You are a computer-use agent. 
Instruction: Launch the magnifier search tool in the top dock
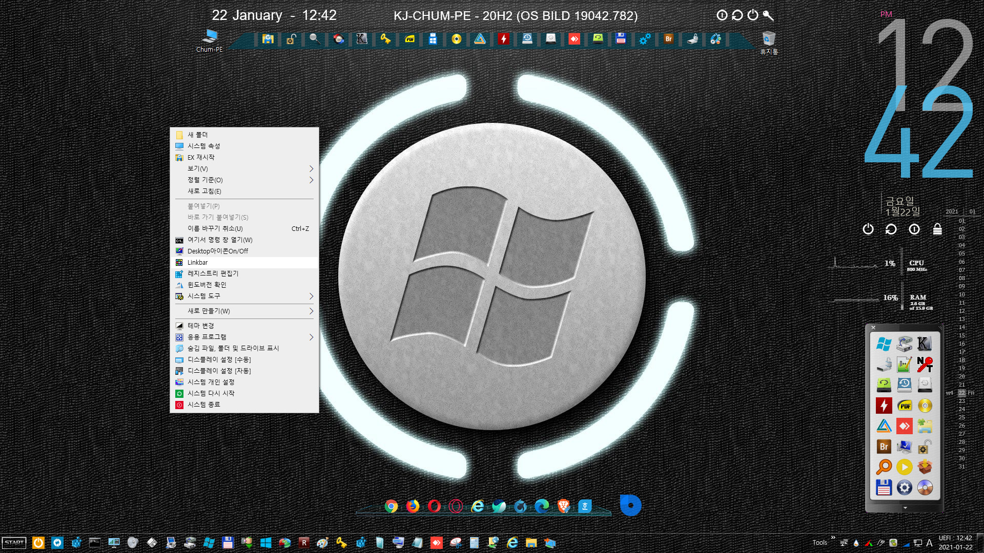coord(315,39)
